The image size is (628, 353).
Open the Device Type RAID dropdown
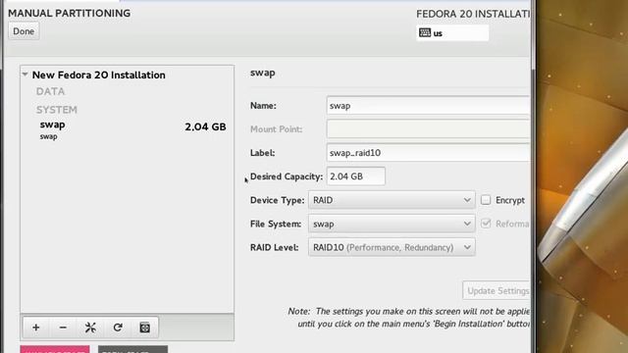pos(392,200)
